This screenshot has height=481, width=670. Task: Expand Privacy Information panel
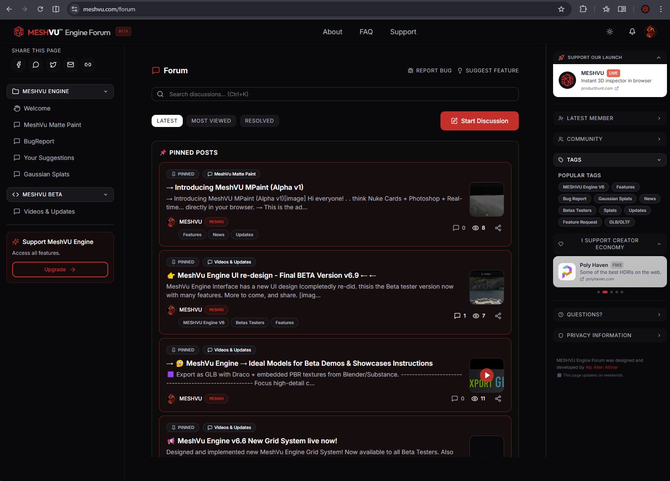pyautogui.click(x=610, y=335)
